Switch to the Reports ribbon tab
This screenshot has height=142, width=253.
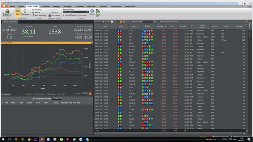pos(21,6)
